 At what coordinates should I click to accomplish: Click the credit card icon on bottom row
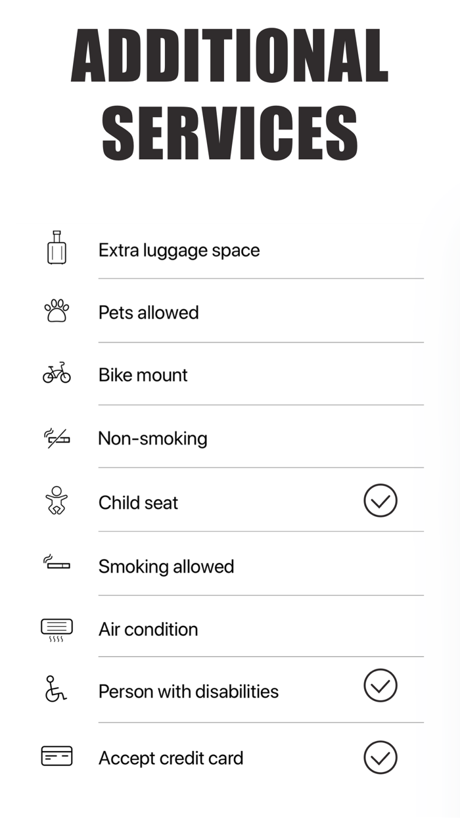click(57, 757)
